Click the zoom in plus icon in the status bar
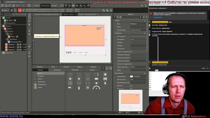The width and height of the screenshot is (210, 118). (x=139, y=113)
